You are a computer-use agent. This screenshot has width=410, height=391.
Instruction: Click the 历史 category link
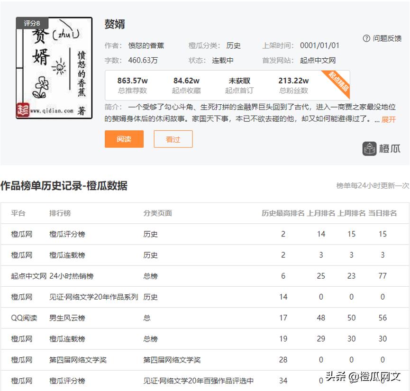[x=233, y=45]
